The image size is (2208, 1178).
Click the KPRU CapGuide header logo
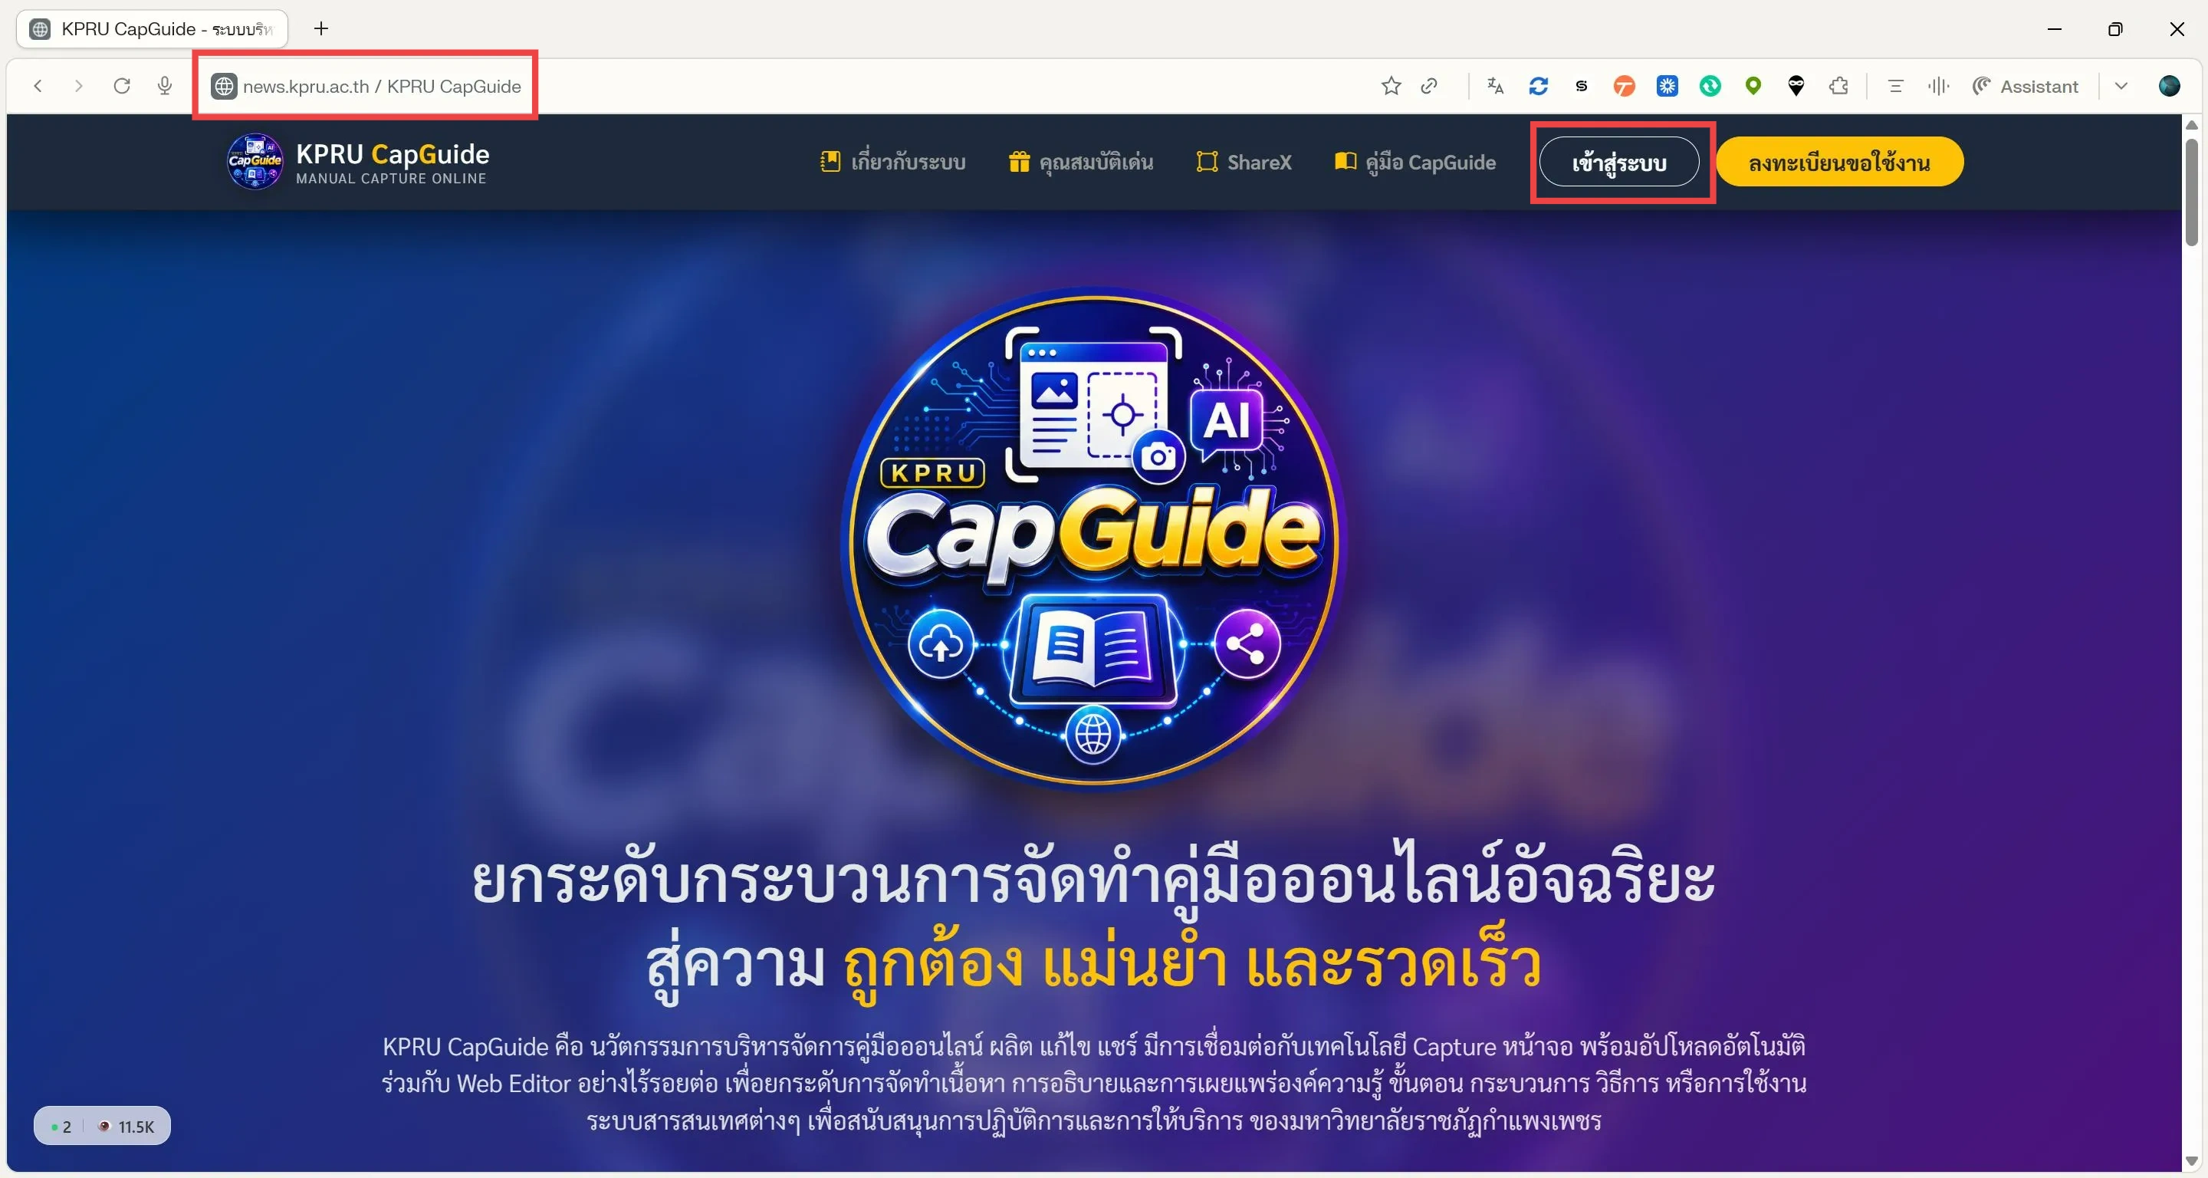point(357,161)
